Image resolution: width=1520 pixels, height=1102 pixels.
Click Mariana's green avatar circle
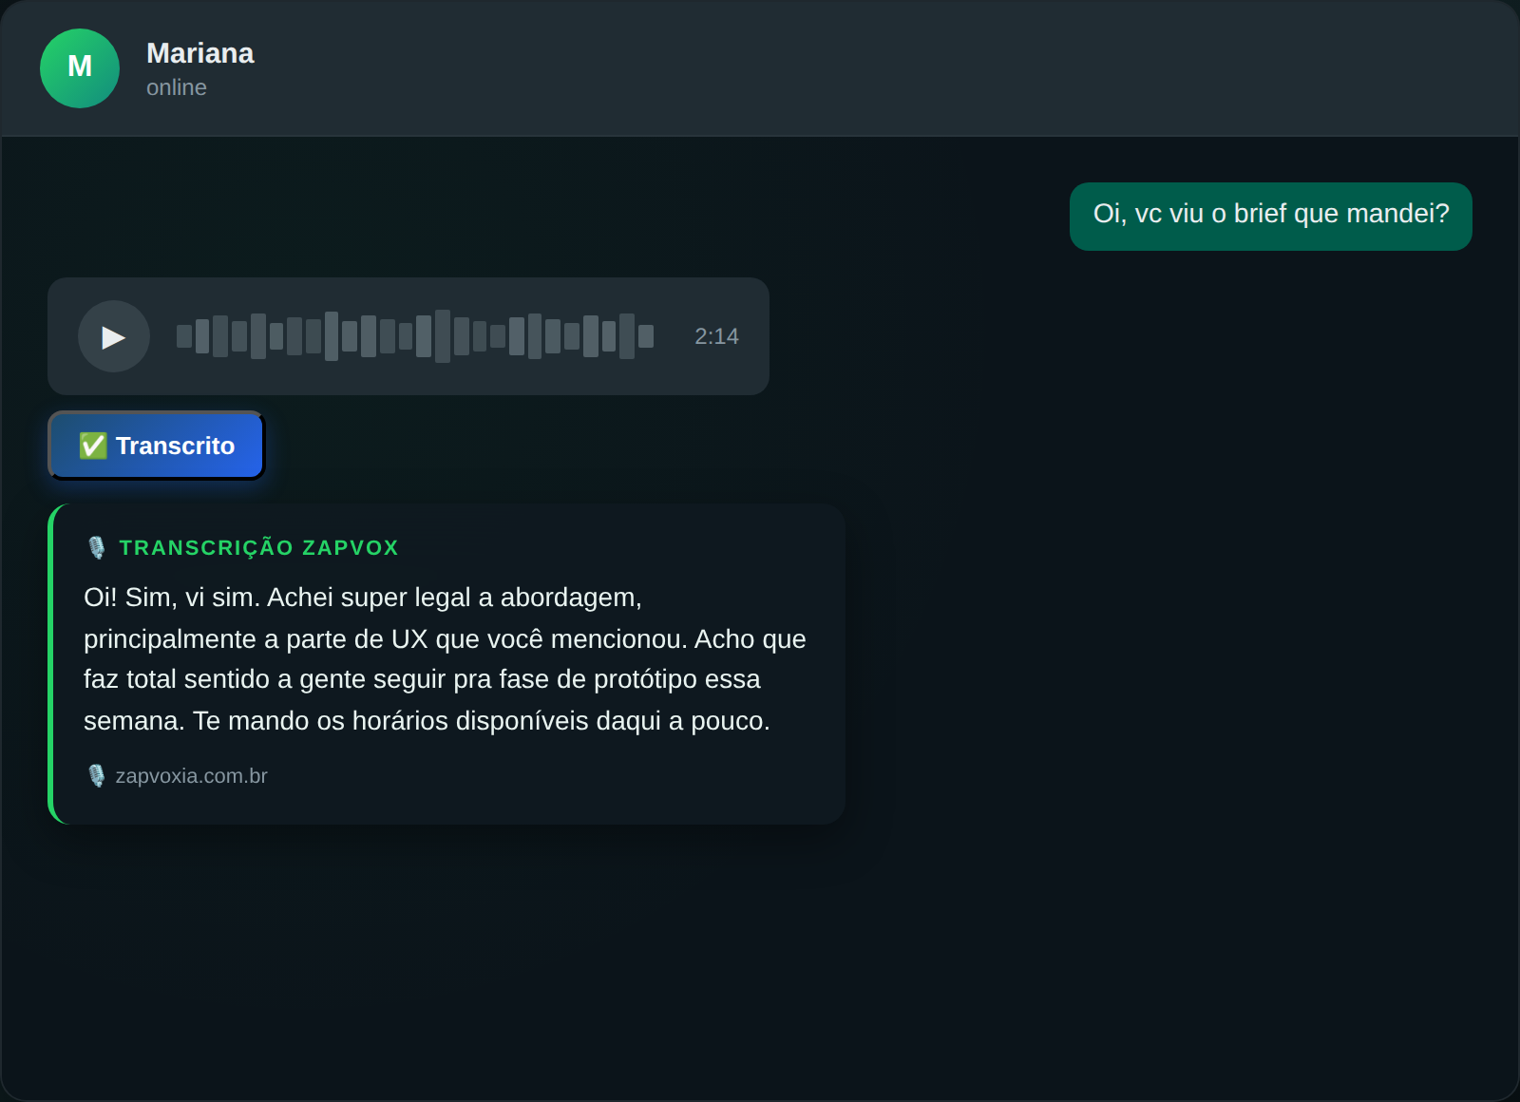coord(80,68)
